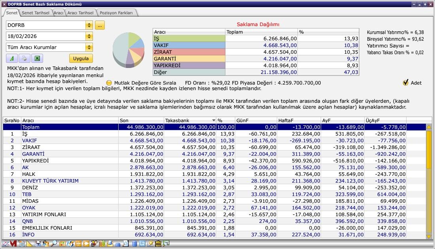Click the green font style icon

coord(12,58)
